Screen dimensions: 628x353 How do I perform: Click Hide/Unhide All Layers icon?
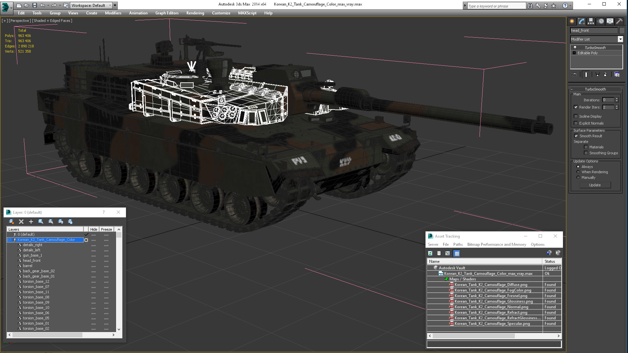click(x=61, y=222)
